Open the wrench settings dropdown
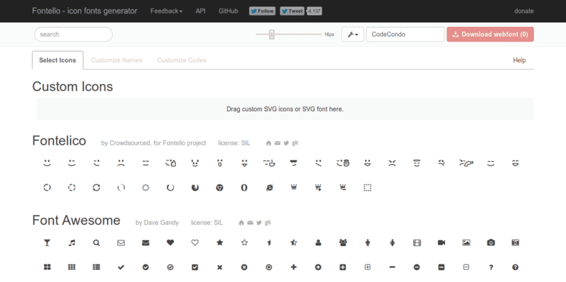Screen dimensions: 566x282 (x=352, y=34)
